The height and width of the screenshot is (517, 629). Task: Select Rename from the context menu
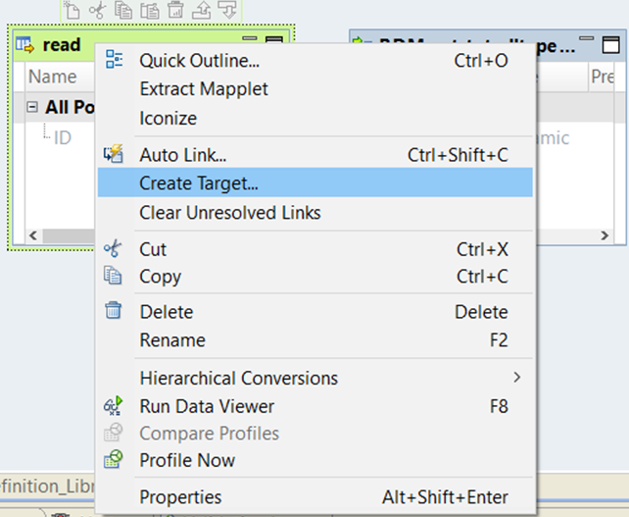tap(314, 340)
